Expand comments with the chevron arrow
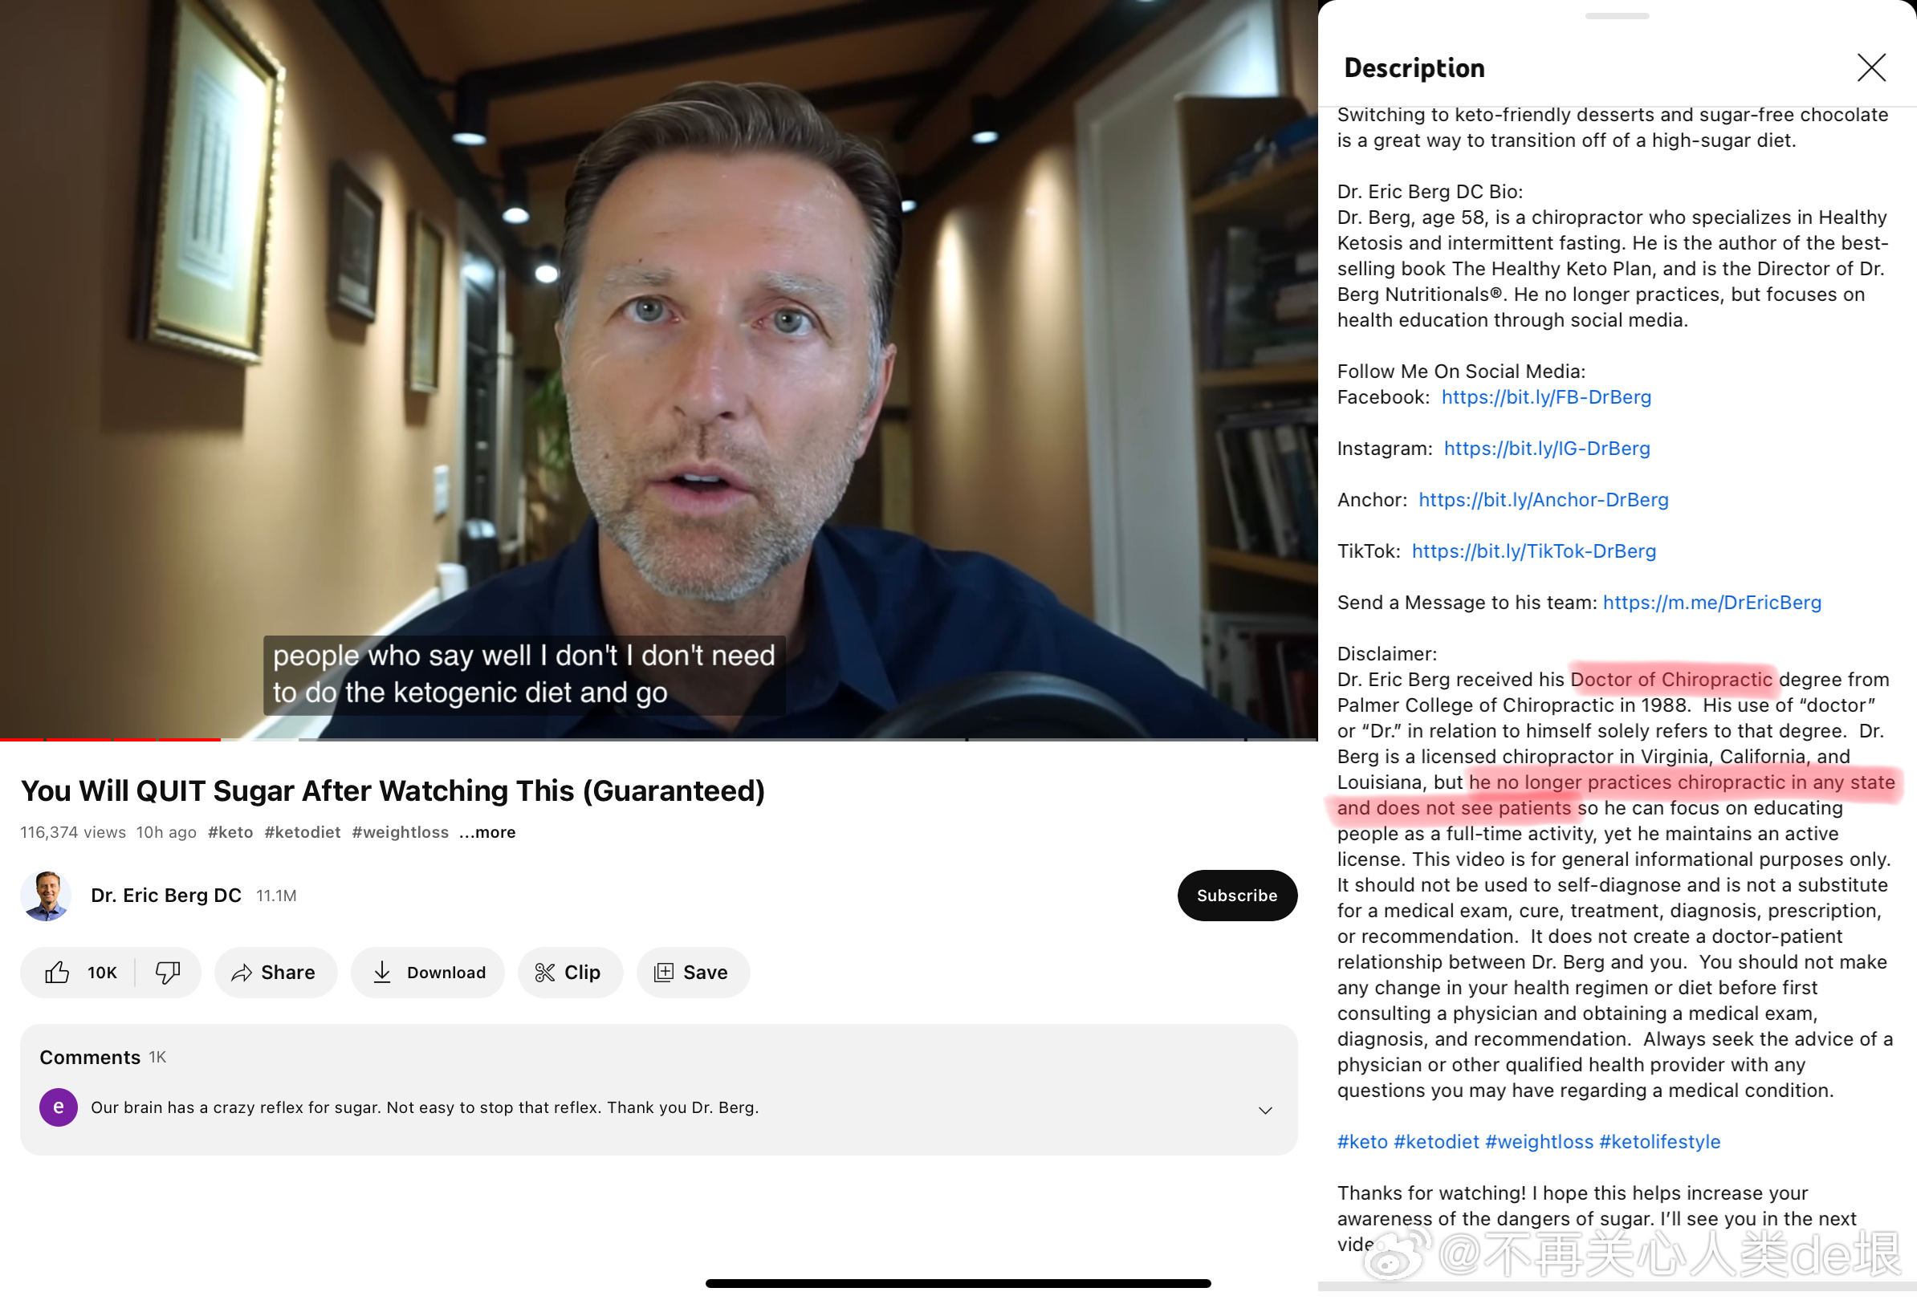The width and height of the screenshot is (1917, 1300). (x=1264, y=1111)
